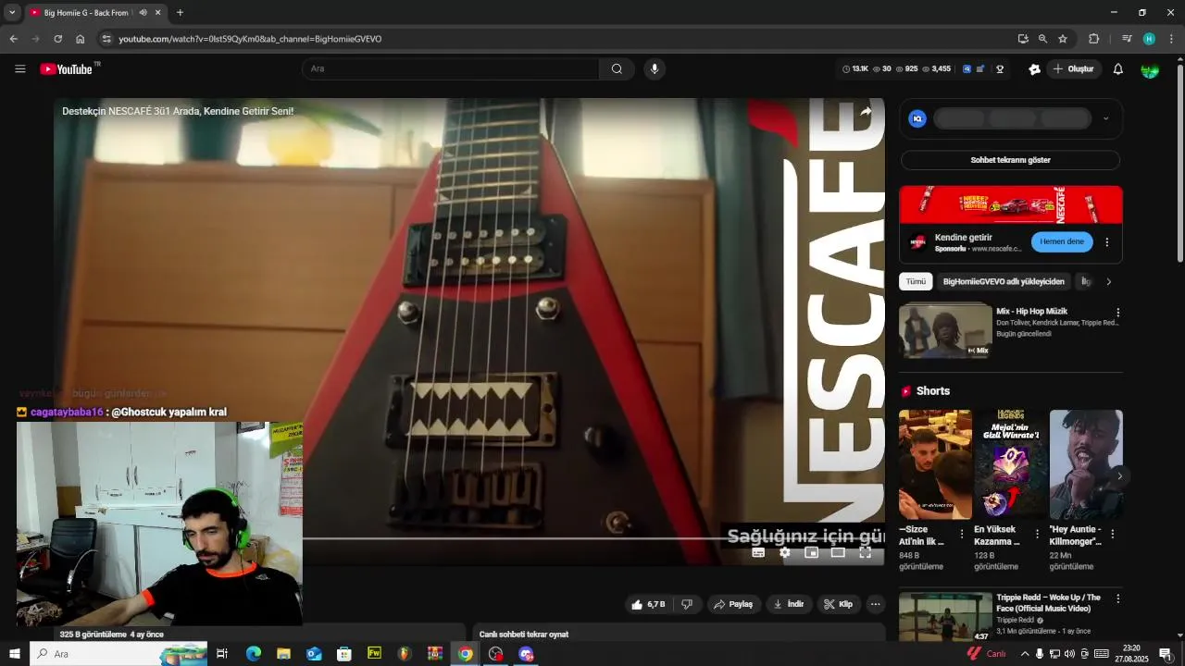The width and height of the screenshot is (1185, 666).
Task: Like the video with 6,7 B likes
Action: pyautogui.click(x=648, y=604)
